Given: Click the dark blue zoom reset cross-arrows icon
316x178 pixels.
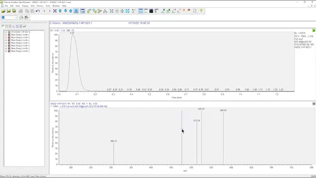Looking at the screenshot, I should 55,11.
